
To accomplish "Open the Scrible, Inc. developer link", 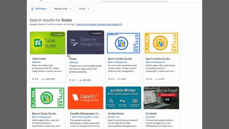I will [x=114, y=117].
